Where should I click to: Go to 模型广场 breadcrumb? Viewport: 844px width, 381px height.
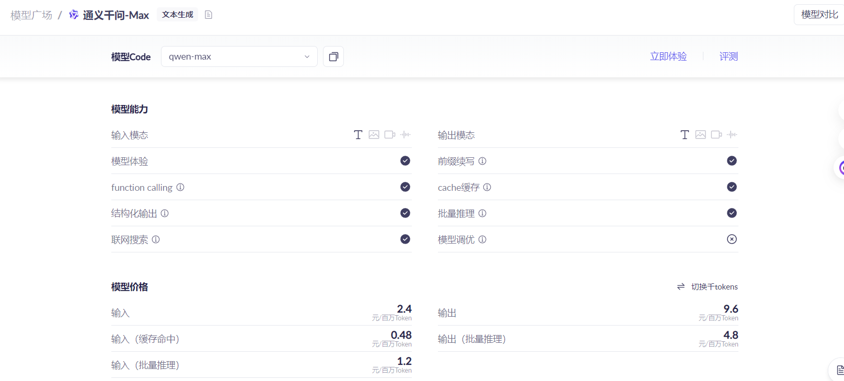(x=31, y=15)
